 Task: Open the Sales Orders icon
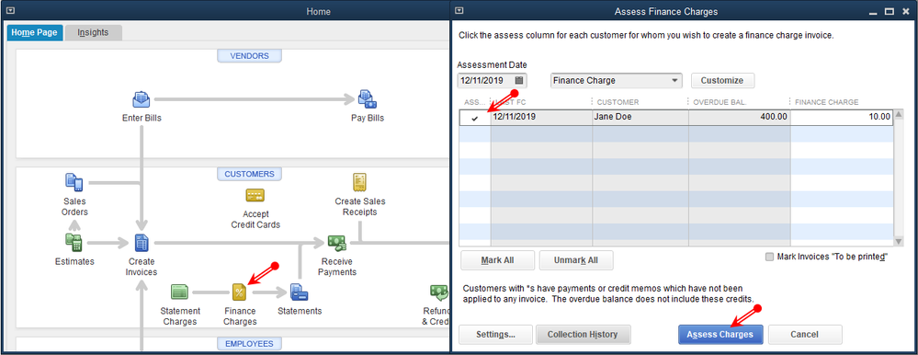point(74,182)
